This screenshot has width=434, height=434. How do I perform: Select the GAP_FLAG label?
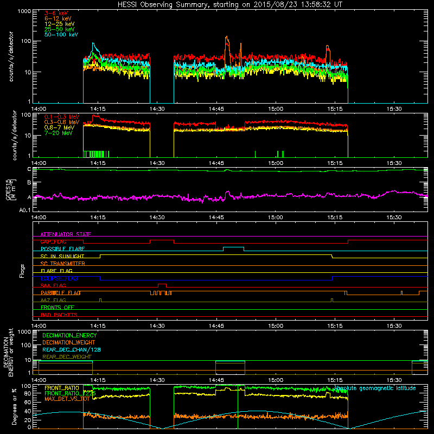(53, 241)
